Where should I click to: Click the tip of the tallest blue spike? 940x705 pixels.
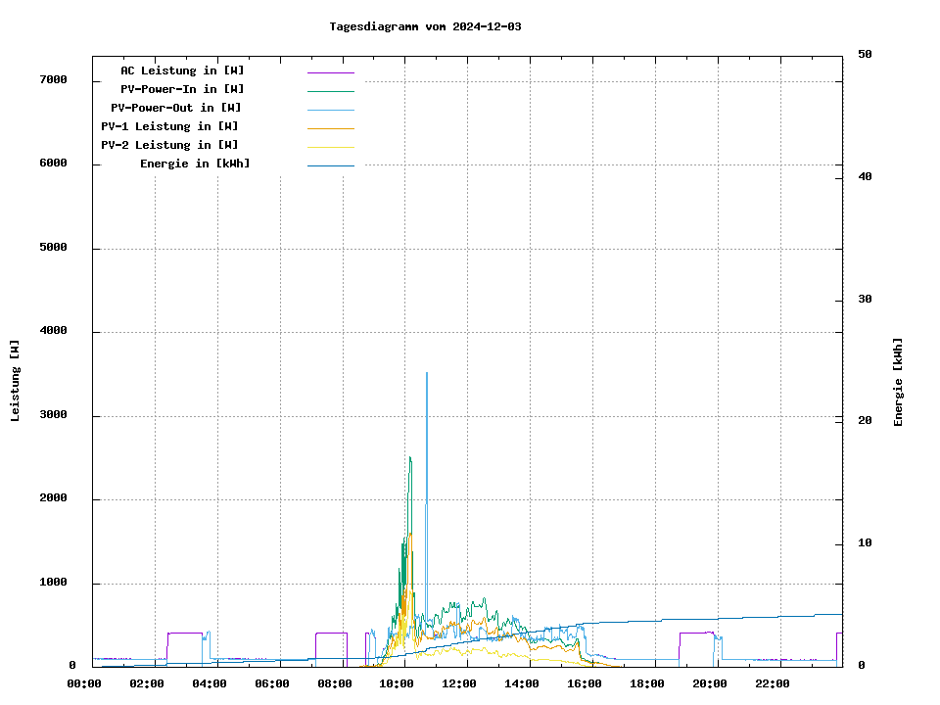(x=426, y=373)
